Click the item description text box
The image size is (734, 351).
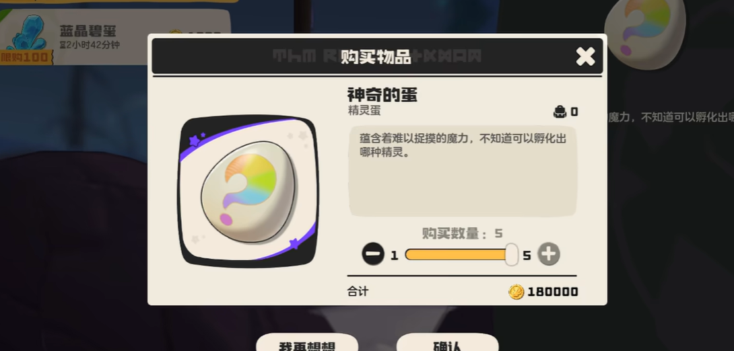coord(463,171)
